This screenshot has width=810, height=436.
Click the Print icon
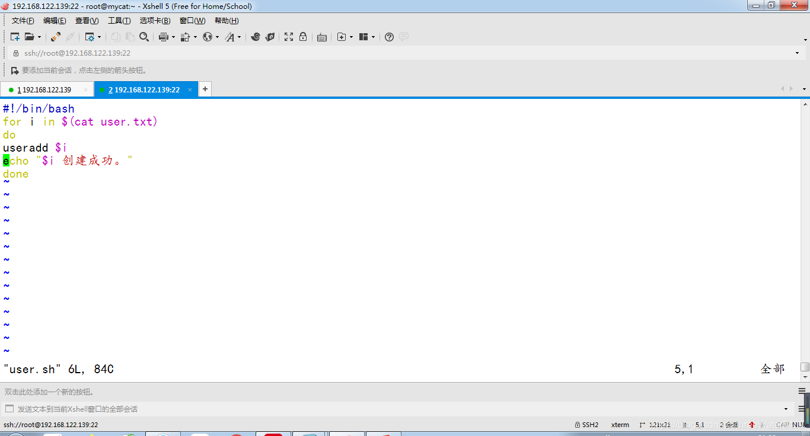(164, 37)
